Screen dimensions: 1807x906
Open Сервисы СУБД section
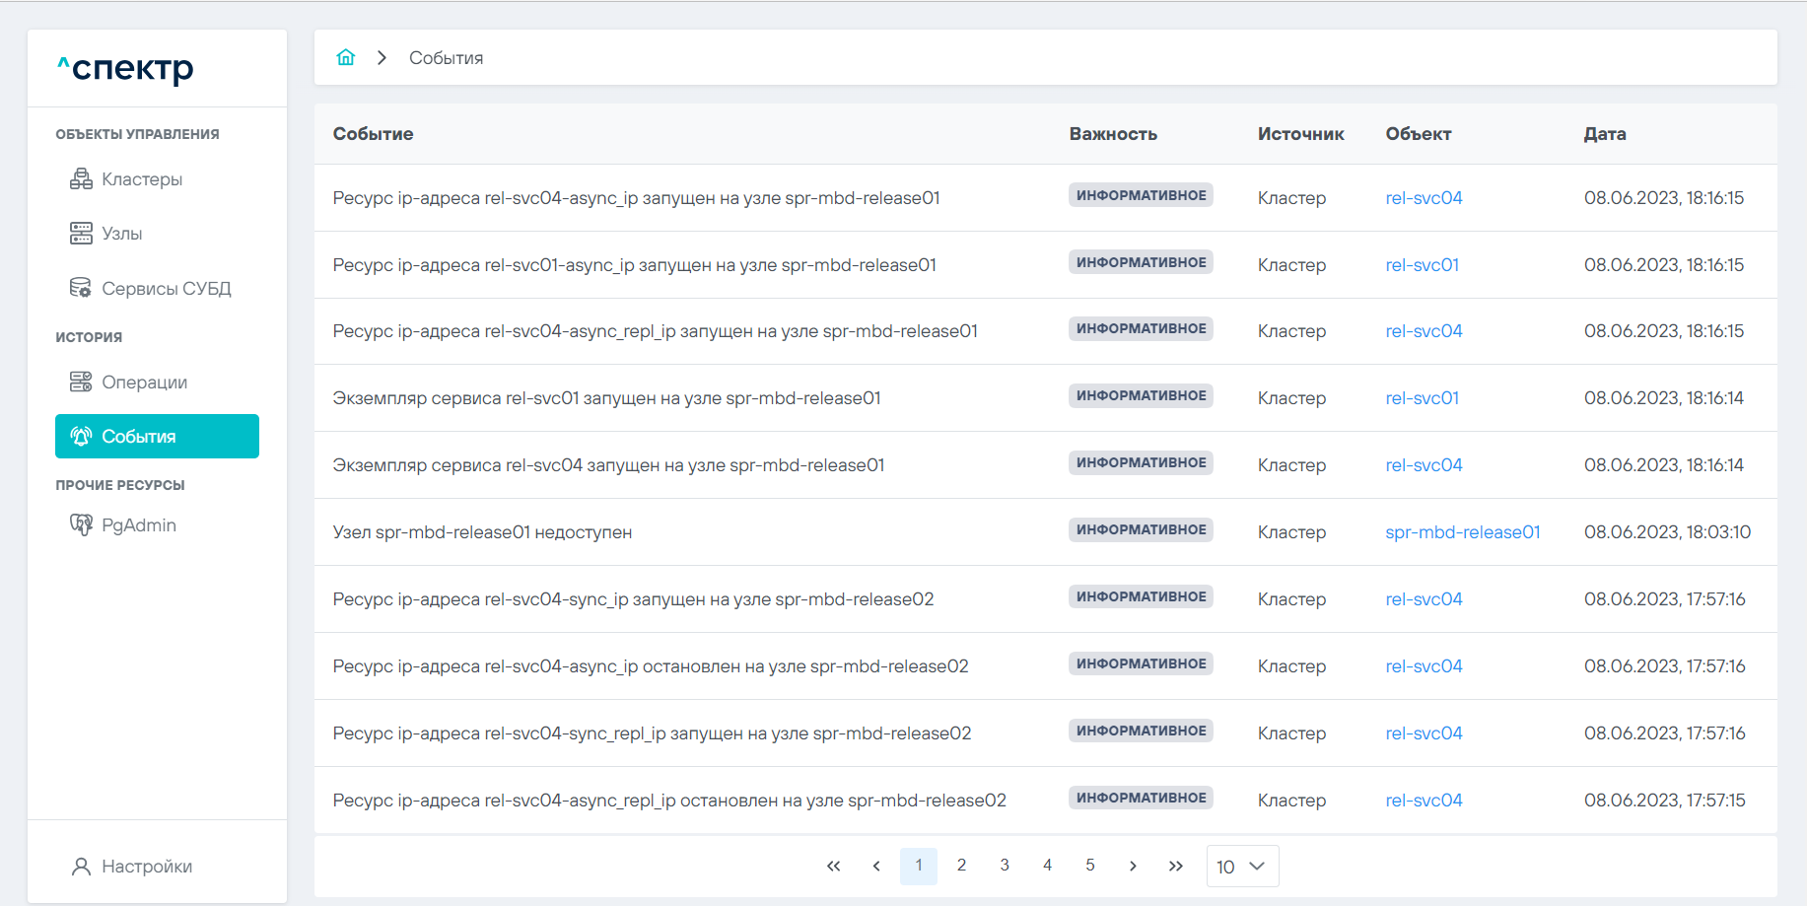tap(166, 289)
